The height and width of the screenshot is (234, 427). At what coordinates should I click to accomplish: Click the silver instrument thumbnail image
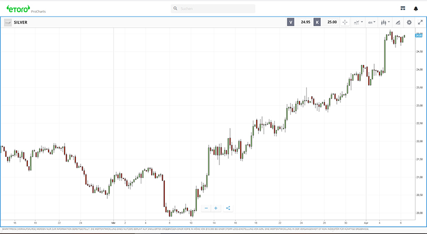pos(8,22)
